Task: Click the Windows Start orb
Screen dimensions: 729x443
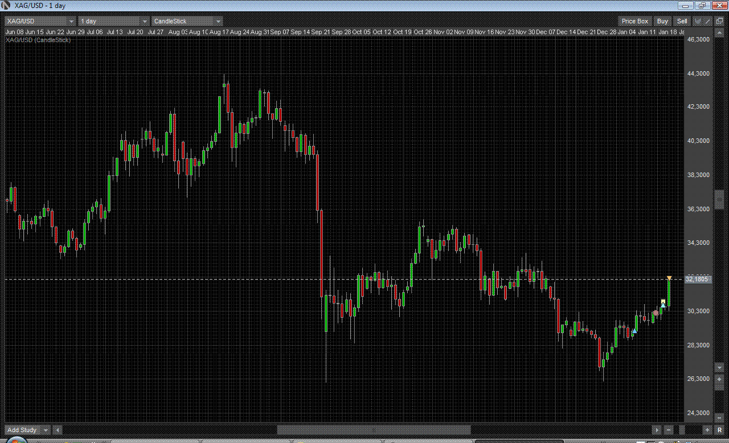Action: pos(17,440)
